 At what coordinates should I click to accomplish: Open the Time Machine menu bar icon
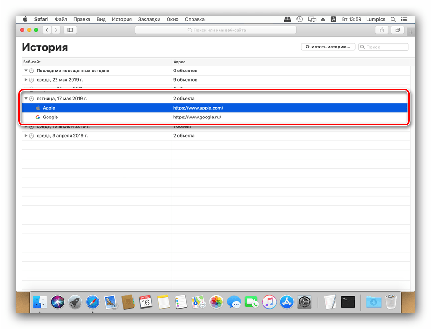click(x=300, y=19)
